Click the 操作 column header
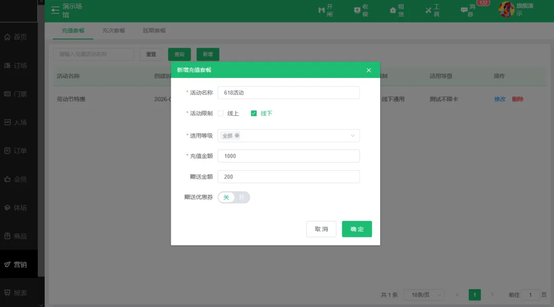The height and width of the screenshot is (307, 554). click(x=499, y=76)
